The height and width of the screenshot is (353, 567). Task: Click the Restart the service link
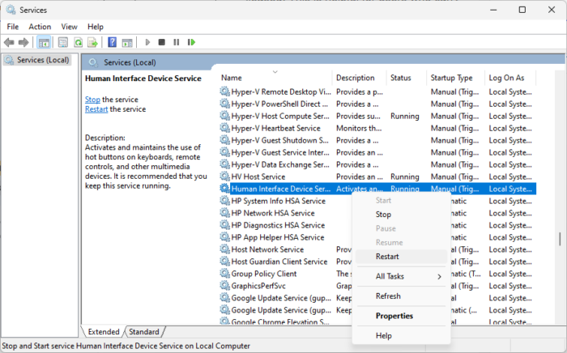pyautogui.click(x=96, y=109)
